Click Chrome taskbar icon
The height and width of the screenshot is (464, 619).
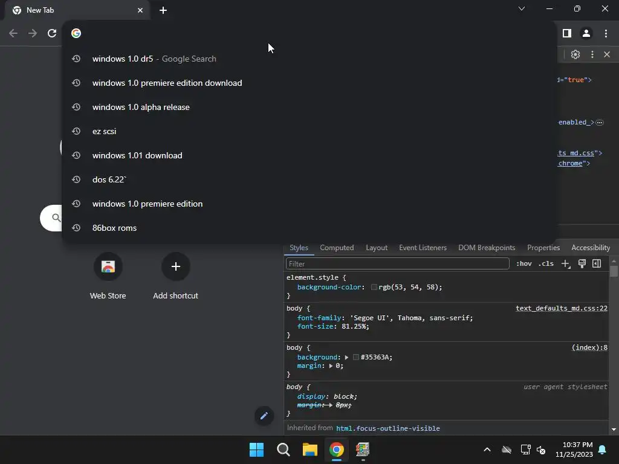coord(337,449)
